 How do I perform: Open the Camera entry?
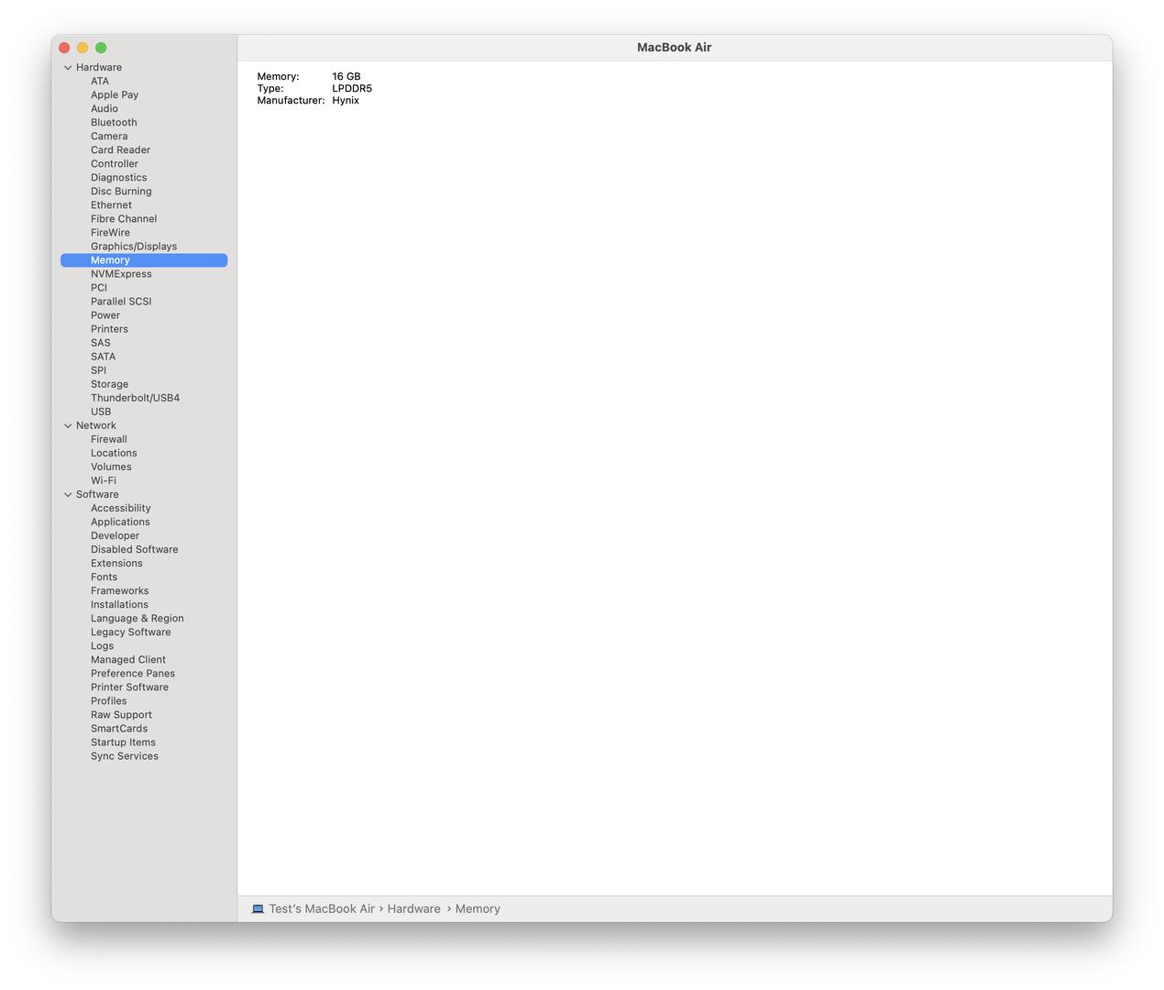(109, 137)
